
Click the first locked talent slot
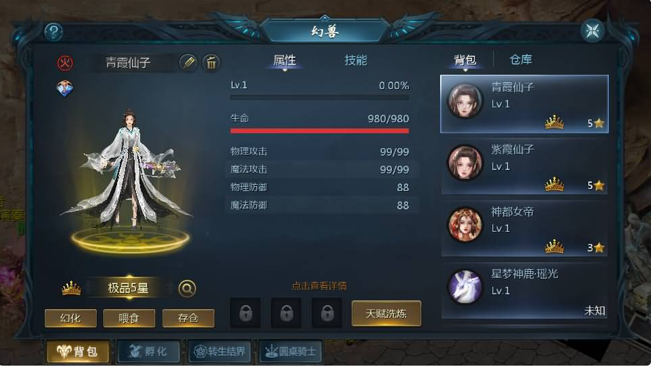click(x=246, y=313)
